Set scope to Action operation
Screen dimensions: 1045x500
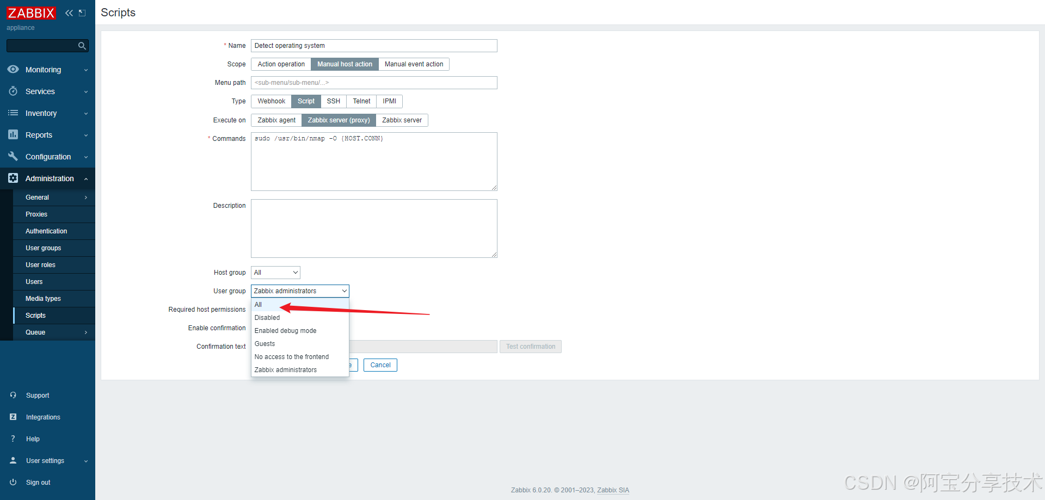(281, 64)
